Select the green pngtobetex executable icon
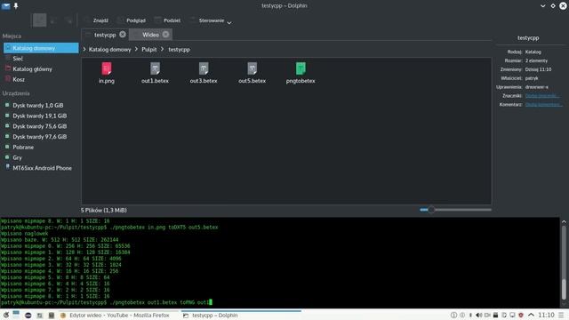This screenshot has height=320, width=569. pyautogui.click(x=301, y=68)
